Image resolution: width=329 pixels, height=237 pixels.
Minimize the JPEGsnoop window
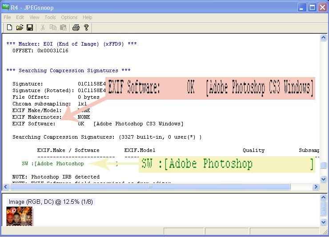302,8
